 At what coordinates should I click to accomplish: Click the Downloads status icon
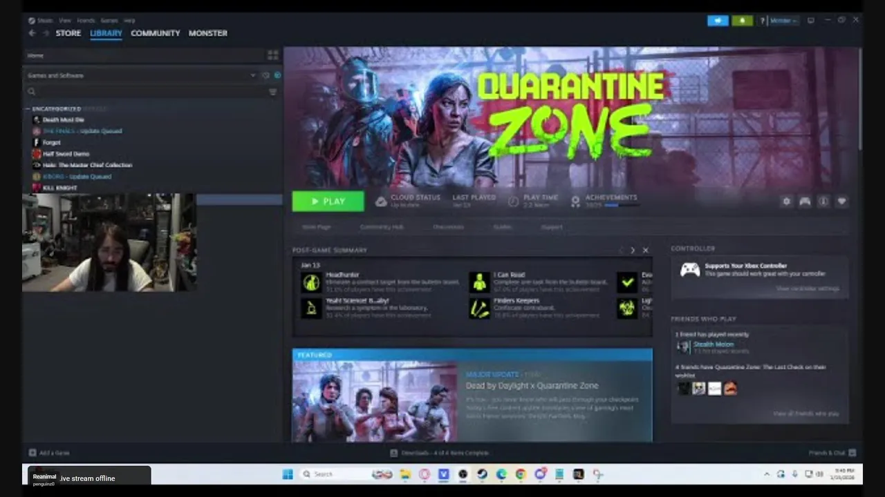click(393, 453)
